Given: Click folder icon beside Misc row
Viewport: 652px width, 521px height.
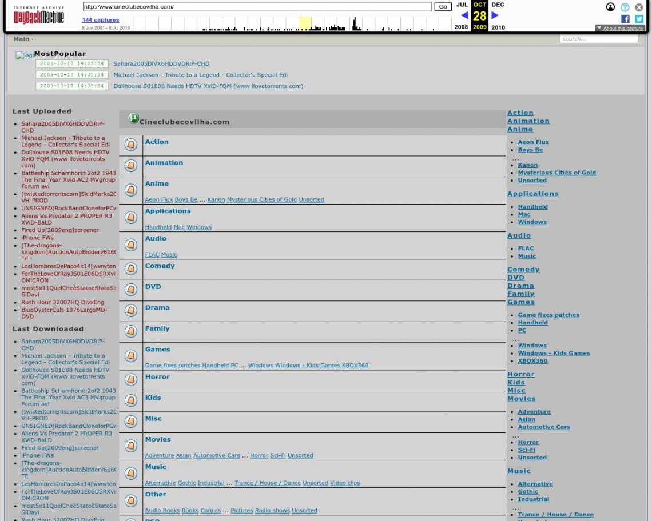Looking at the screenshot, I should pos(131,421).
